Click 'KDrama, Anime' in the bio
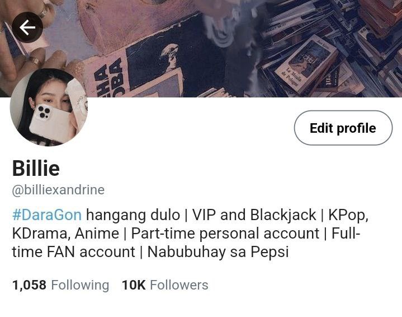The height and width of the screenshot is (317, 402). click(65, 234)
